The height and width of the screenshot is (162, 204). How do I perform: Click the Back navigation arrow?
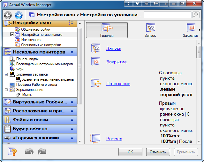(8, 15)
